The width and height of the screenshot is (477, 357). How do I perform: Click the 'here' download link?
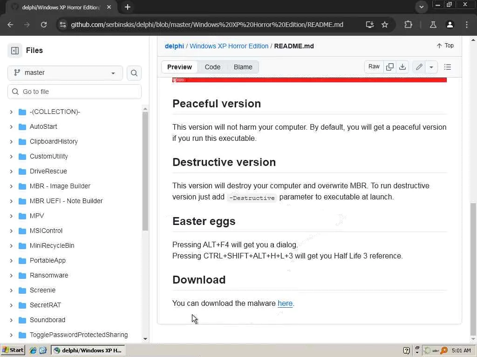[x=285, y=303]
